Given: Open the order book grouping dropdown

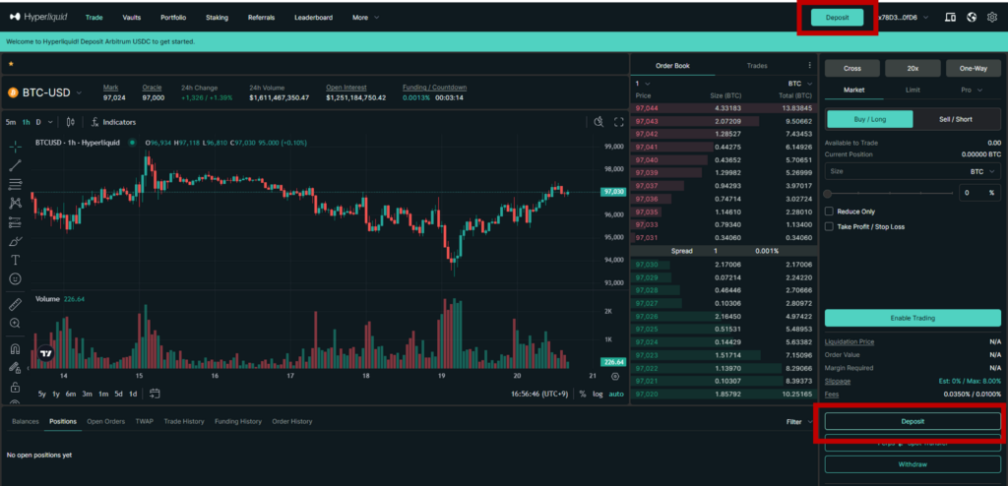Looking at the screenshot, I should pos(643,84).
